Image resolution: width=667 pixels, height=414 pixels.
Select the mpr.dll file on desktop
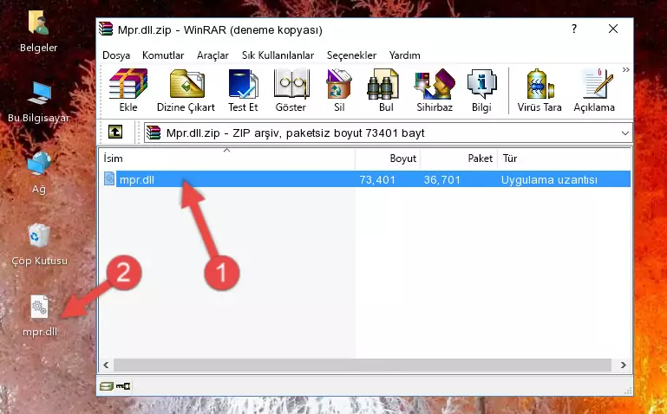pos(40,316)
